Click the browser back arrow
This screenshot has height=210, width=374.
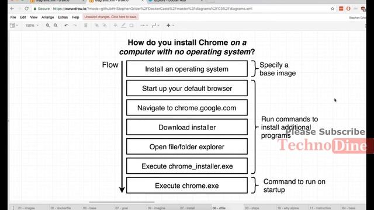point(12,9)
